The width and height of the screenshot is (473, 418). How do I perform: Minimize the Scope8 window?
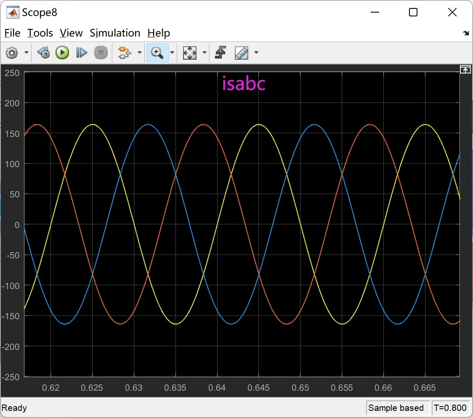[x=375, y=12]
